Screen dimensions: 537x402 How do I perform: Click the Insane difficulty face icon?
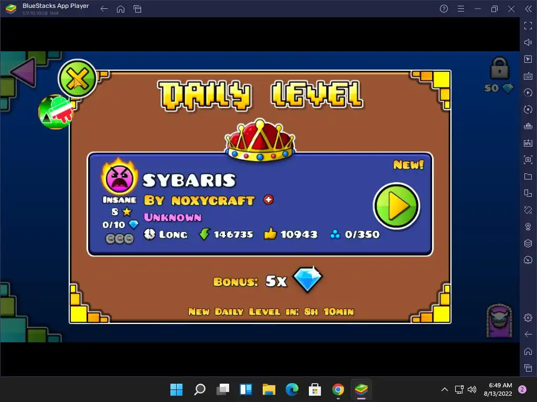120,177
